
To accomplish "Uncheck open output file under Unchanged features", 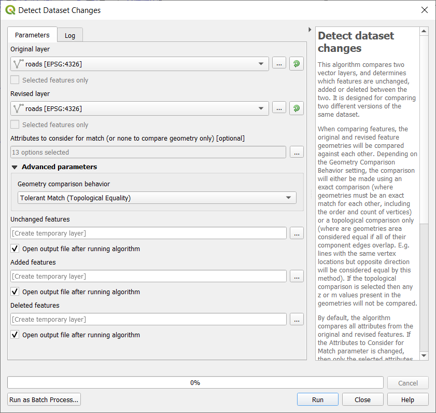I will pyautogui.click(x=15, y=249).
